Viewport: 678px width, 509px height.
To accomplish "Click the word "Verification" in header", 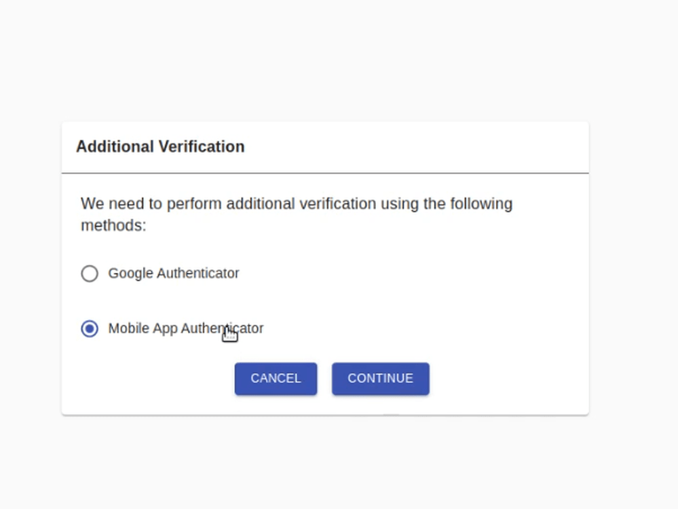I will (x=202, y=147).
